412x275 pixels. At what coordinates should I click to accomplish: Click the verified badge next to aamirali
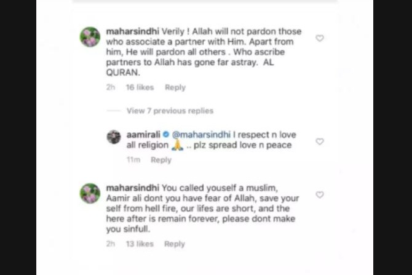coord(166,134)
